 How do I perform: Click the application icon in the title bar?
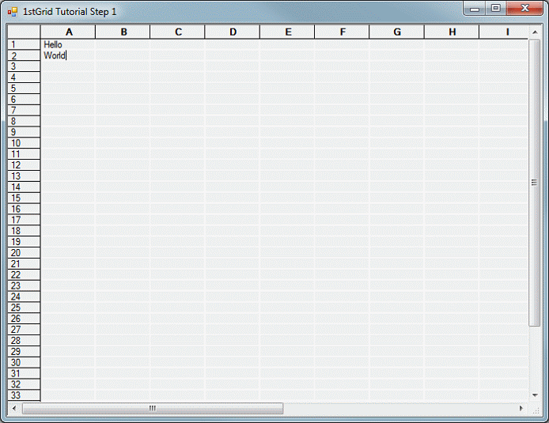pos(12,12)
